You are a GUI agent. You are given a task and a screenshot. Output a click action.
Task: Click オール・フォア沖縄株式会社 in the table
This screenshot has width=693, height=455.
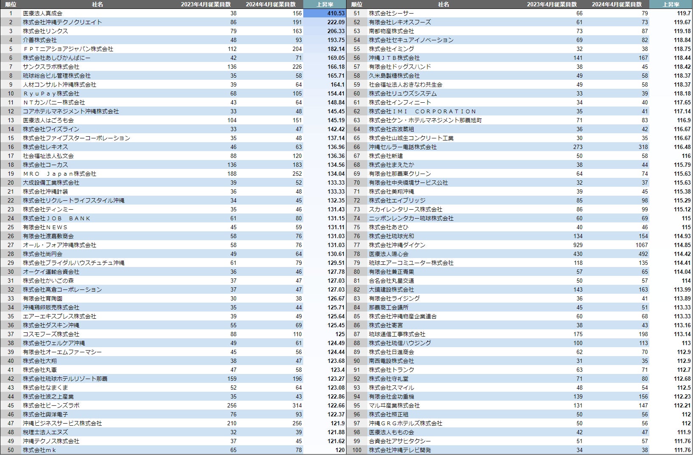(59, 245)
